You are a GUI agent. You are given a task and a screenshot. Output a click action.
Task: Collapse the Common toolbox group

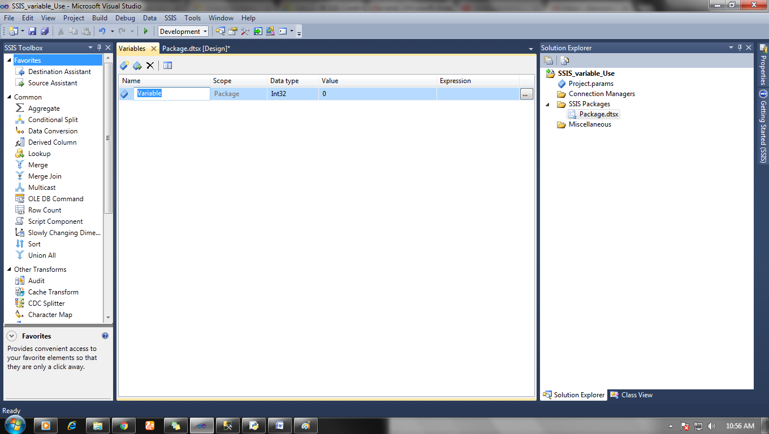click(9, 97)
